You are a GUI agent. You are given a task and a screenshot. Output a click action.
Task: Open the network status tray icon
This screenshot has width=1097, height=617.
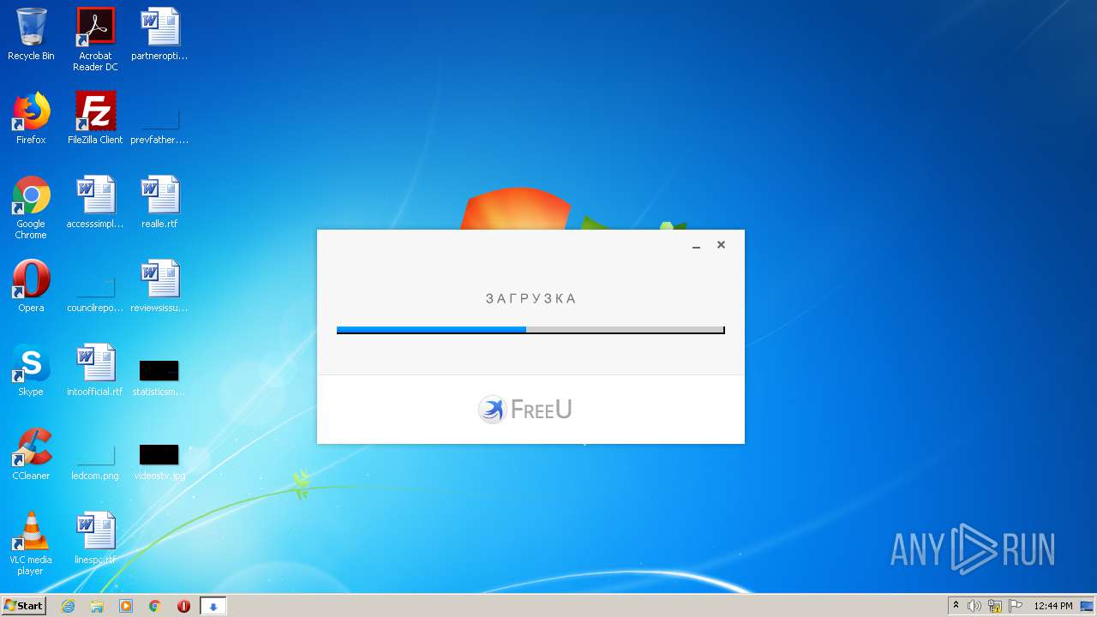[995, 606]
